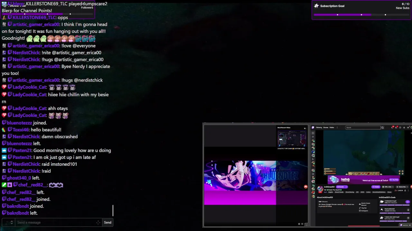Click heart button on followers goal

[407, 202]
